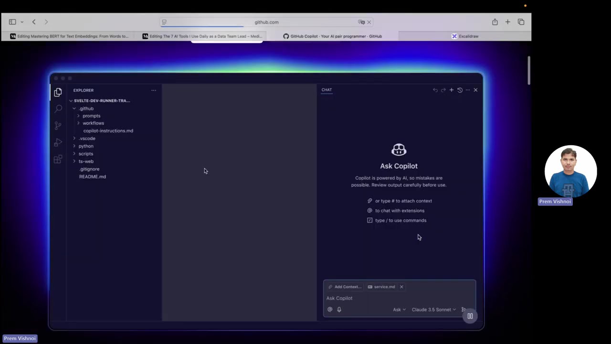
Task: Open Safari sidebar dropdown chevron
Action: [21, 22]
